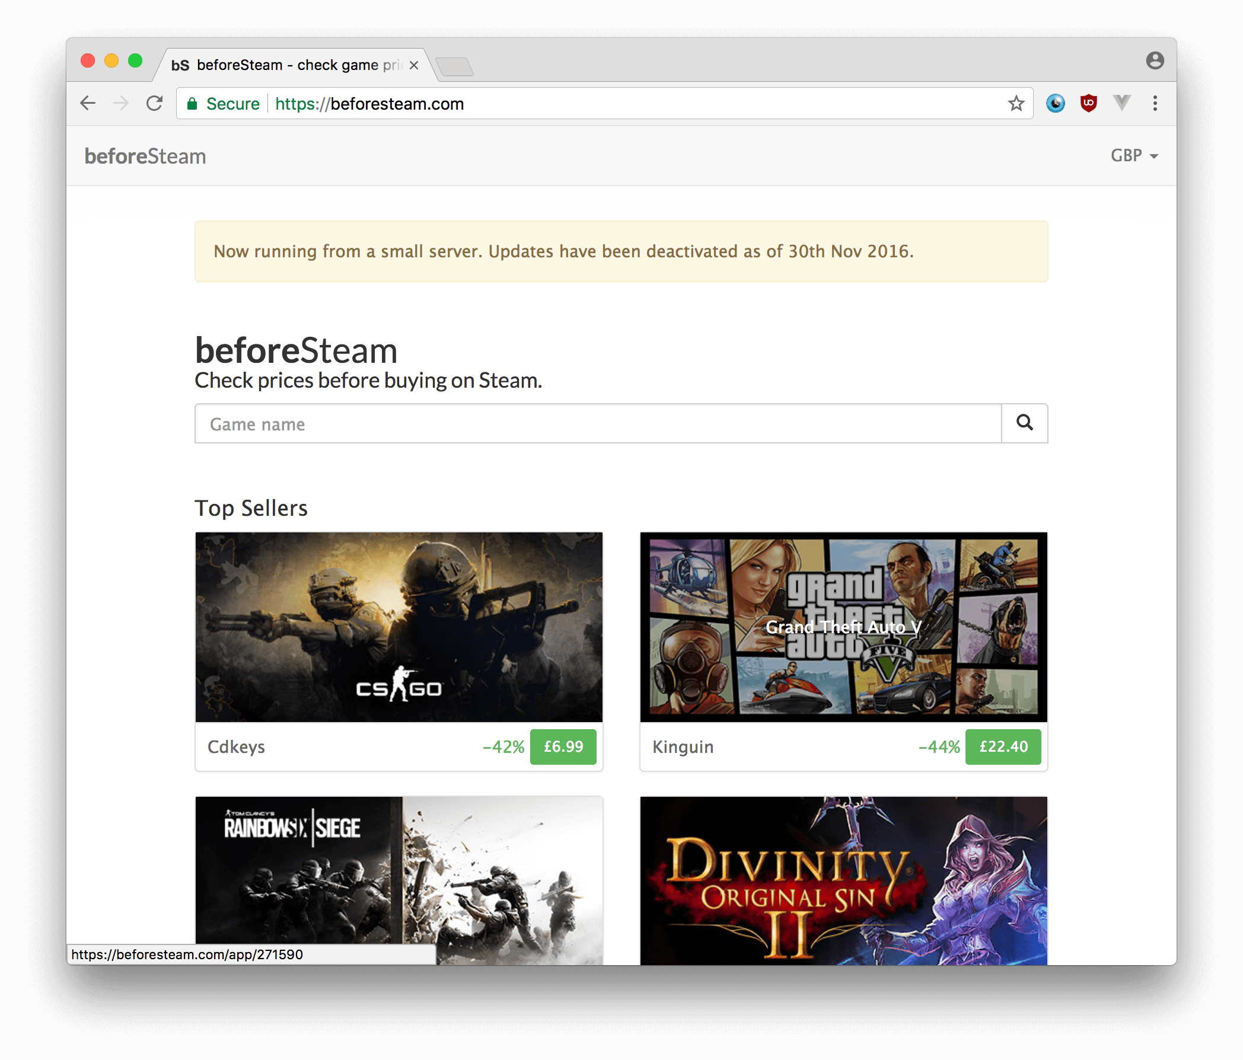Click the green macOS maximize button
Image resolution: width=1243 pixels, height=1060 pixels.
point(136,60)
